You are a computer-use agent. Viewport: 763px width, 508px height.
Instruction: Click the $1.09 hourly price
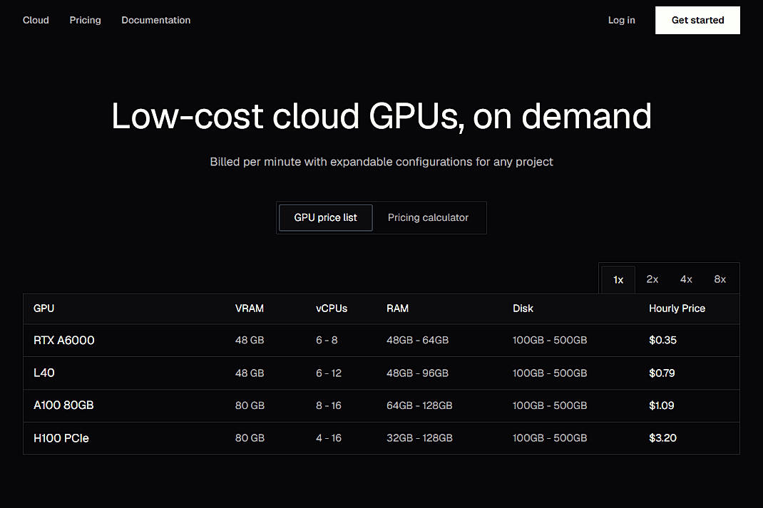(x=661, y=405)
